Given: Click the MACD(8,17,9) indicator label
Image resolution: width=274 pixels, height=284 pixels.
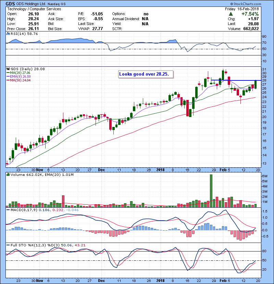Looking at the screenshot, I should click(x=24, y=210).
